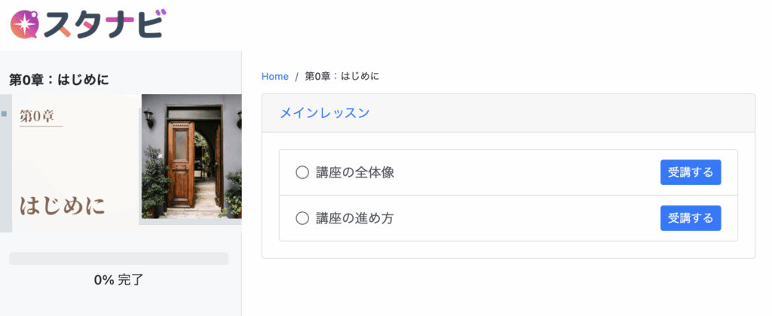Click the small blue square beside chapter thumbnail

click(4, 114)
